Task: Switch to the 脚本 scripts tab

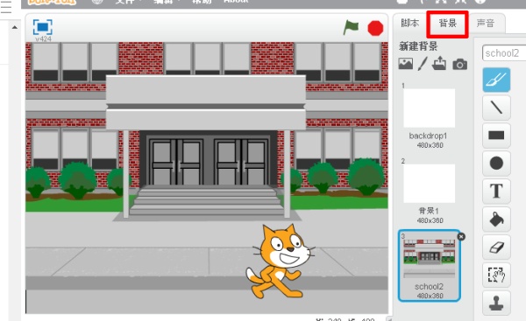Action: (x=410, y=23)
